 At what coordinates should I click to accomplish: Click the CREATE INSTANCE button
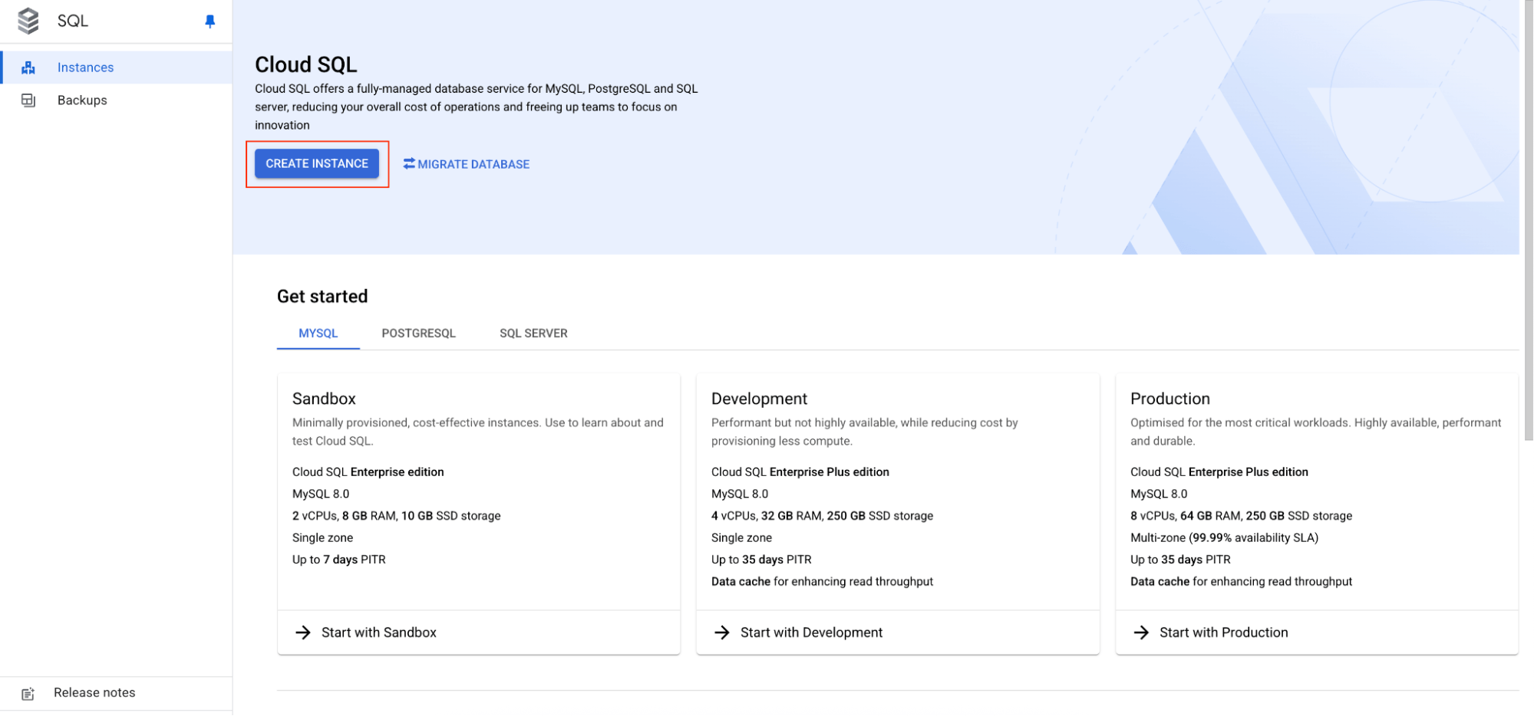point(317,163)
